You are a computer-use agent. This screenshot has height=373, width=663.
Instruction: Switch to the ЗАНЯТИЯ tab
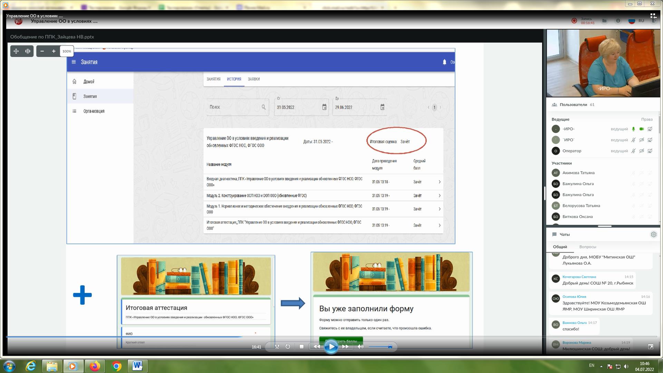click(213, 79)
